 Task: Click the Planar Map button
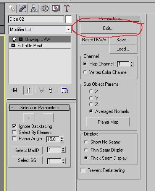tap(108, 122)
